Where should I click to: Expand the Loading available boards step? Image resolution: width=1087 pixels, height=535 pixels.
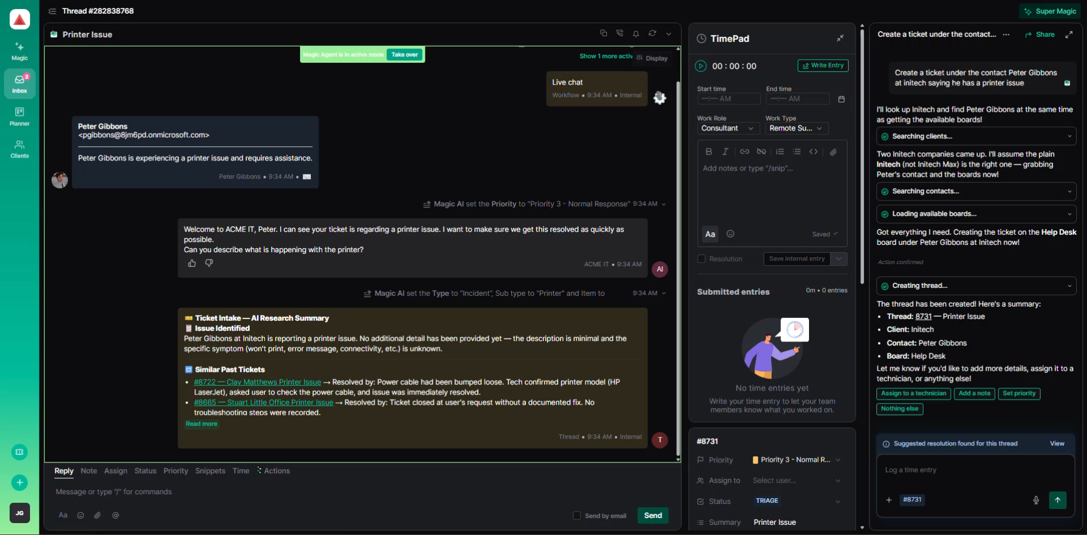point(976,214)
